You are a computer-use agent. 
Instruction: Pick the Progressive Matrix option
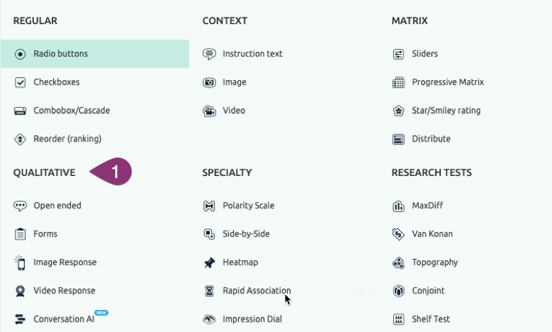pyautogui.click(x=448, y=82)
